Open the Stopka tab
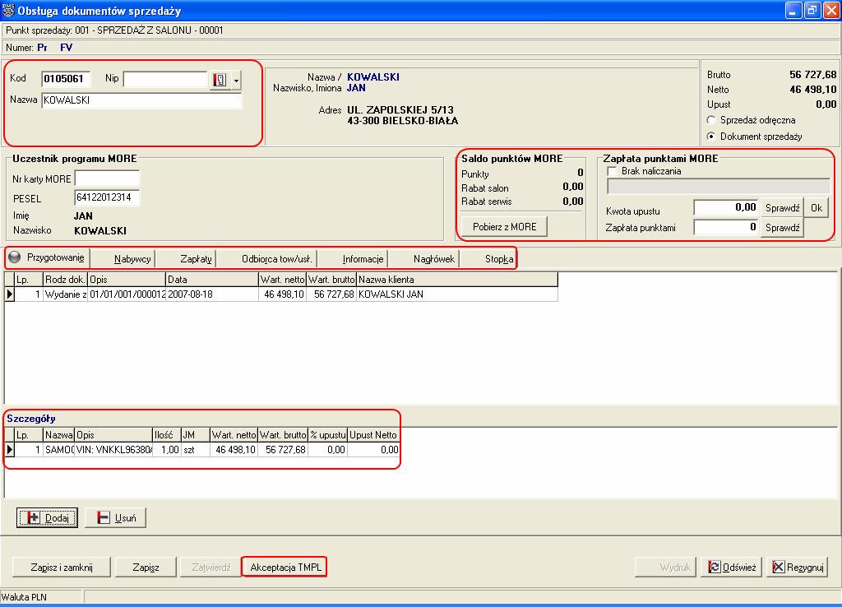 click(499, 259)
